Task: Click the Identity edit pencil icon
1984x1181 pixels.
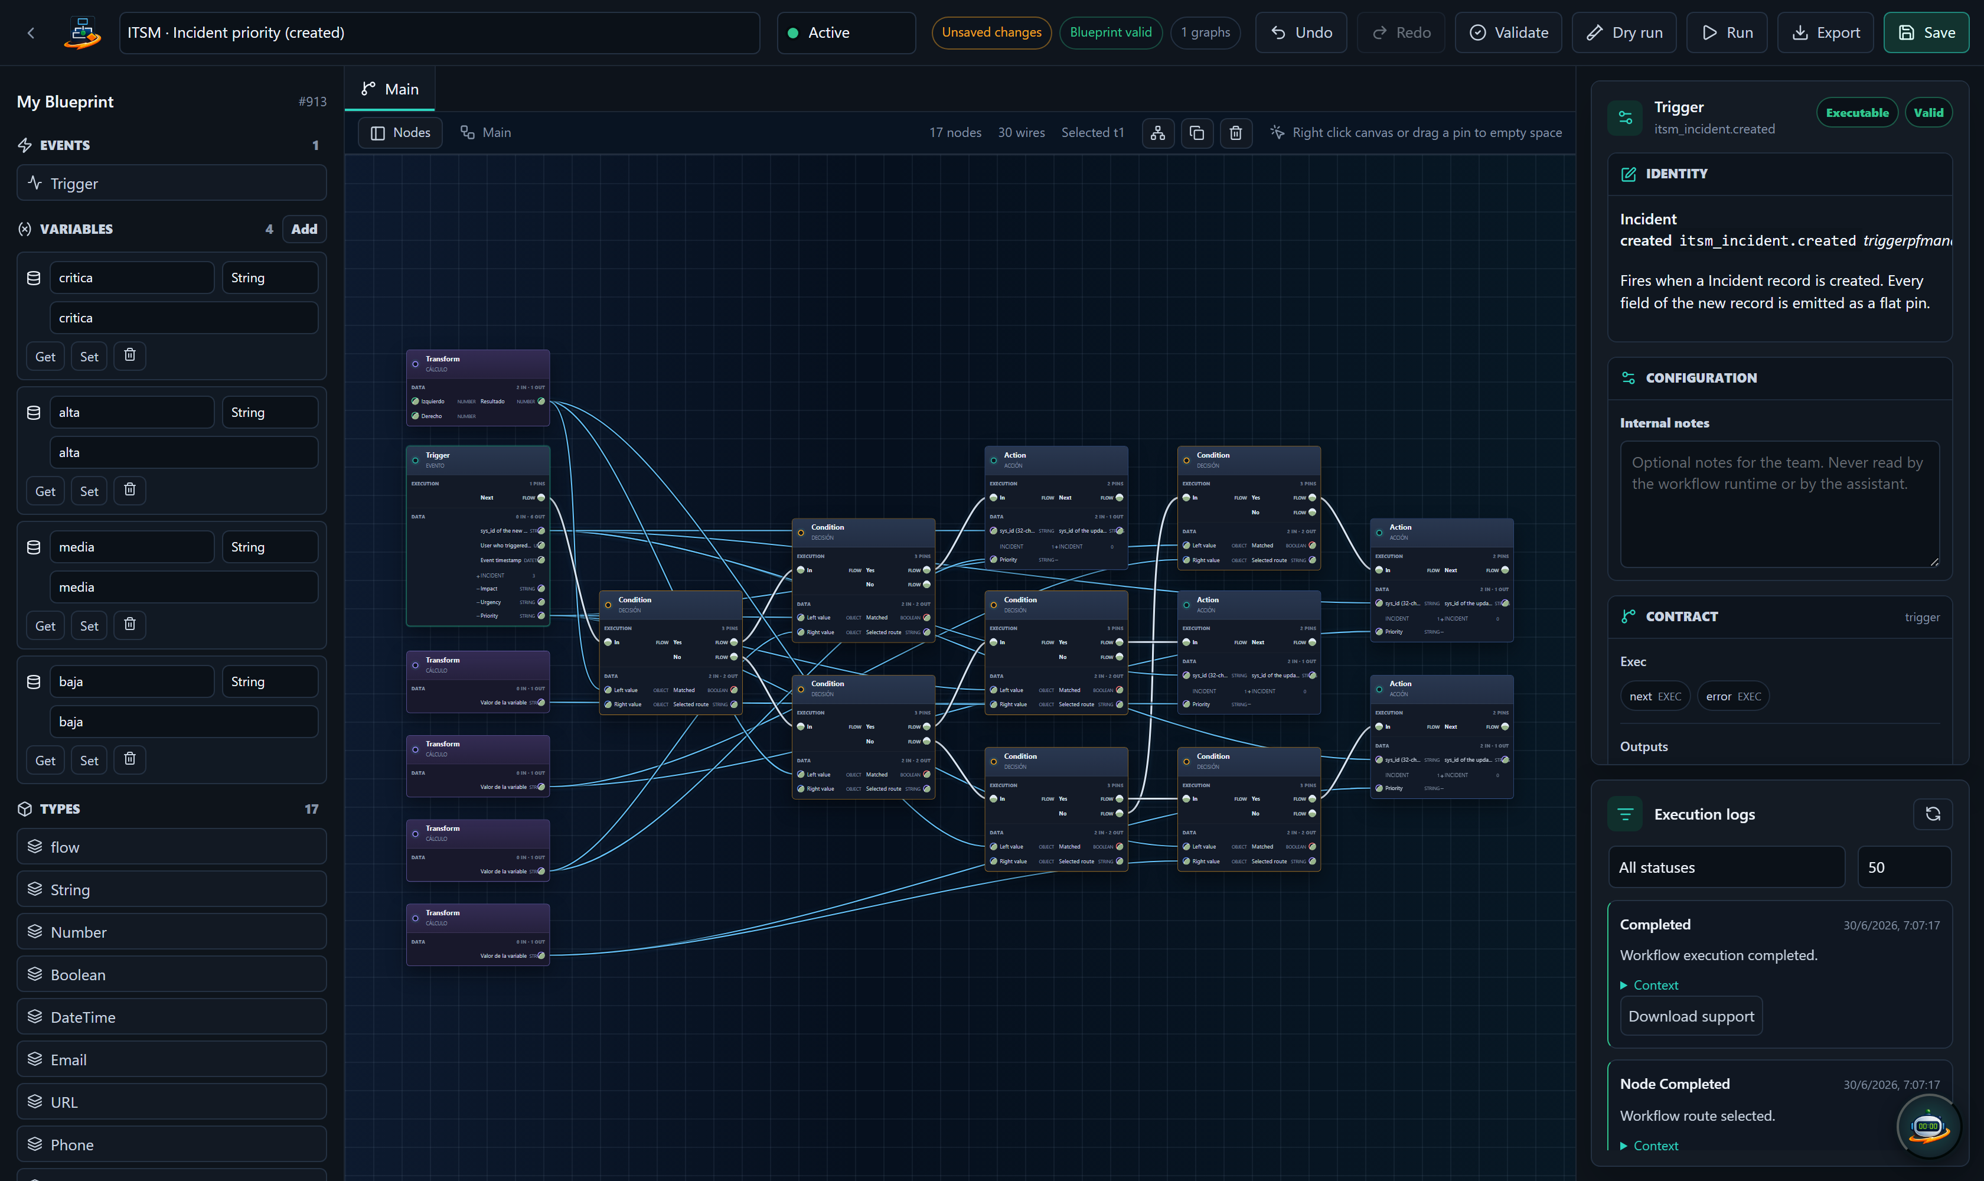Action: pos(1629,174)
